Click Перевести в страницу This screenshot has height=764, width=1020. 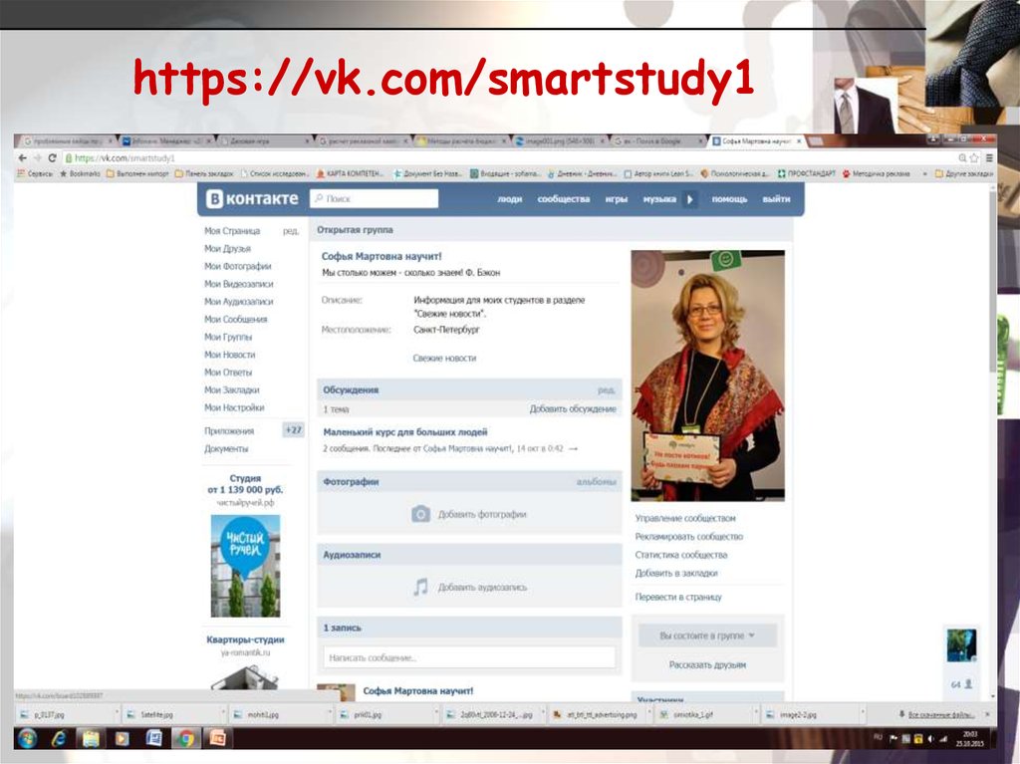coord(678,597)
